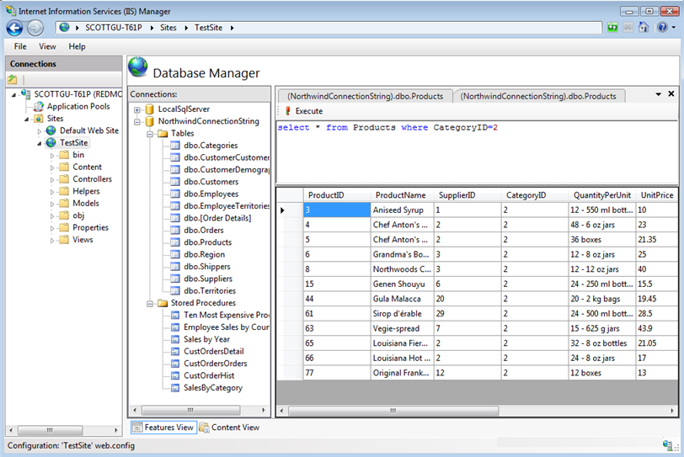
Task: Click the Stored Procedures folder icon
Action: point(163,303)
